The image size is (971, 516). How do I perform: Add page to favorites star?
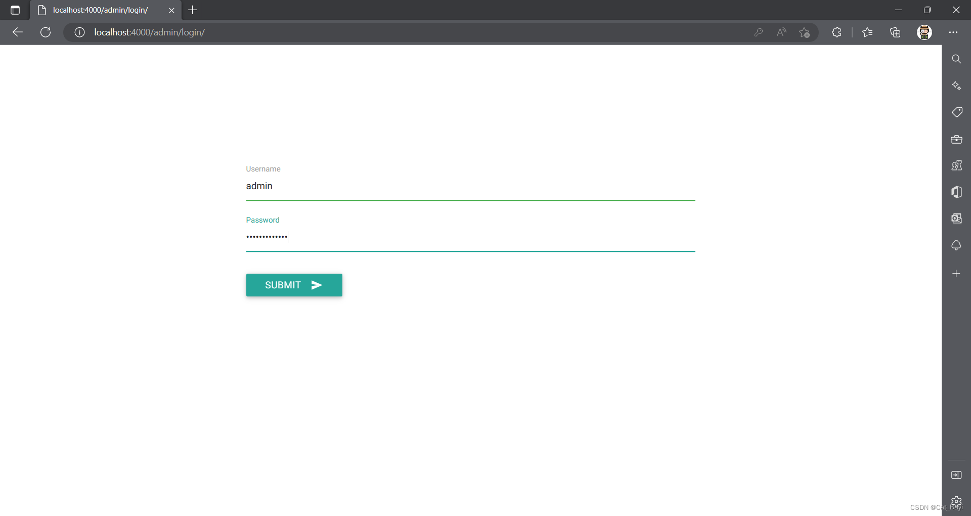(x=805, y=32)
